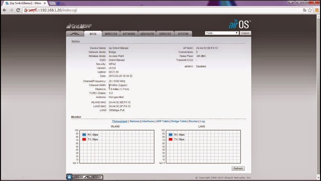
Task: Click the airMAX Disabled value
Action: [x=201, y=66]
